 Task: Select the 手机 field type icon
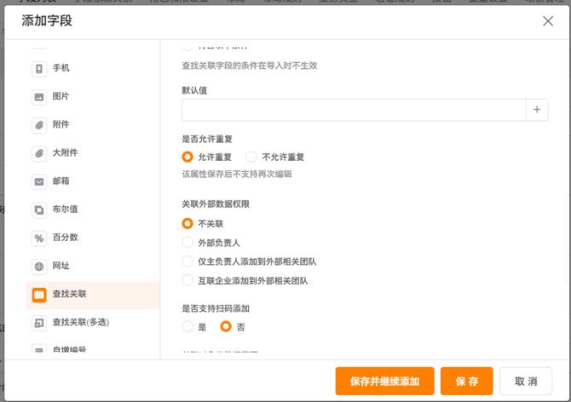39,68
